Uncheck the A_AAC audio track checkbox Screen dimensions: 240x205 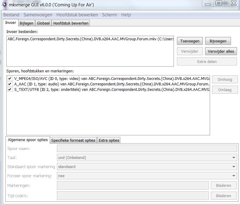[x=10, y=84]
